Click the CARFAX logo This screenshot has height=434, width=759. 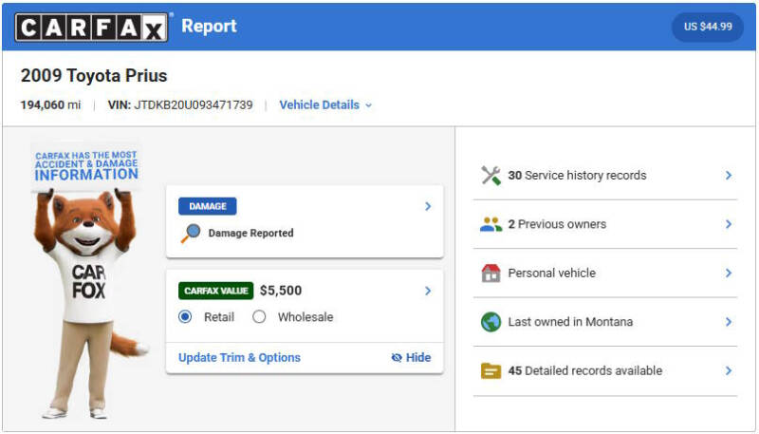[91, 28]
